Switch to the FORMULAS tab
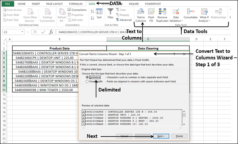This screenshot has height=144, width=238. (76, 4)
